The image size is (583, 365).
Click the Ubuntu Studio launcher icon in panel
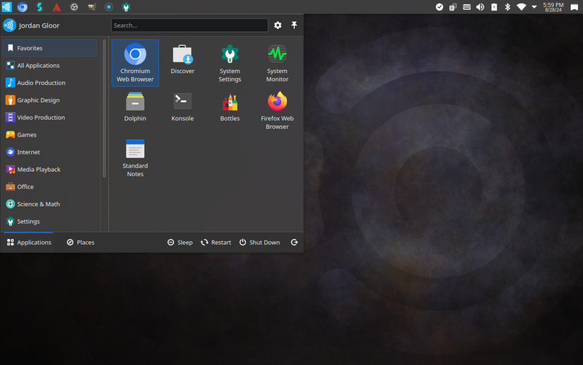[x=6, y=6]
